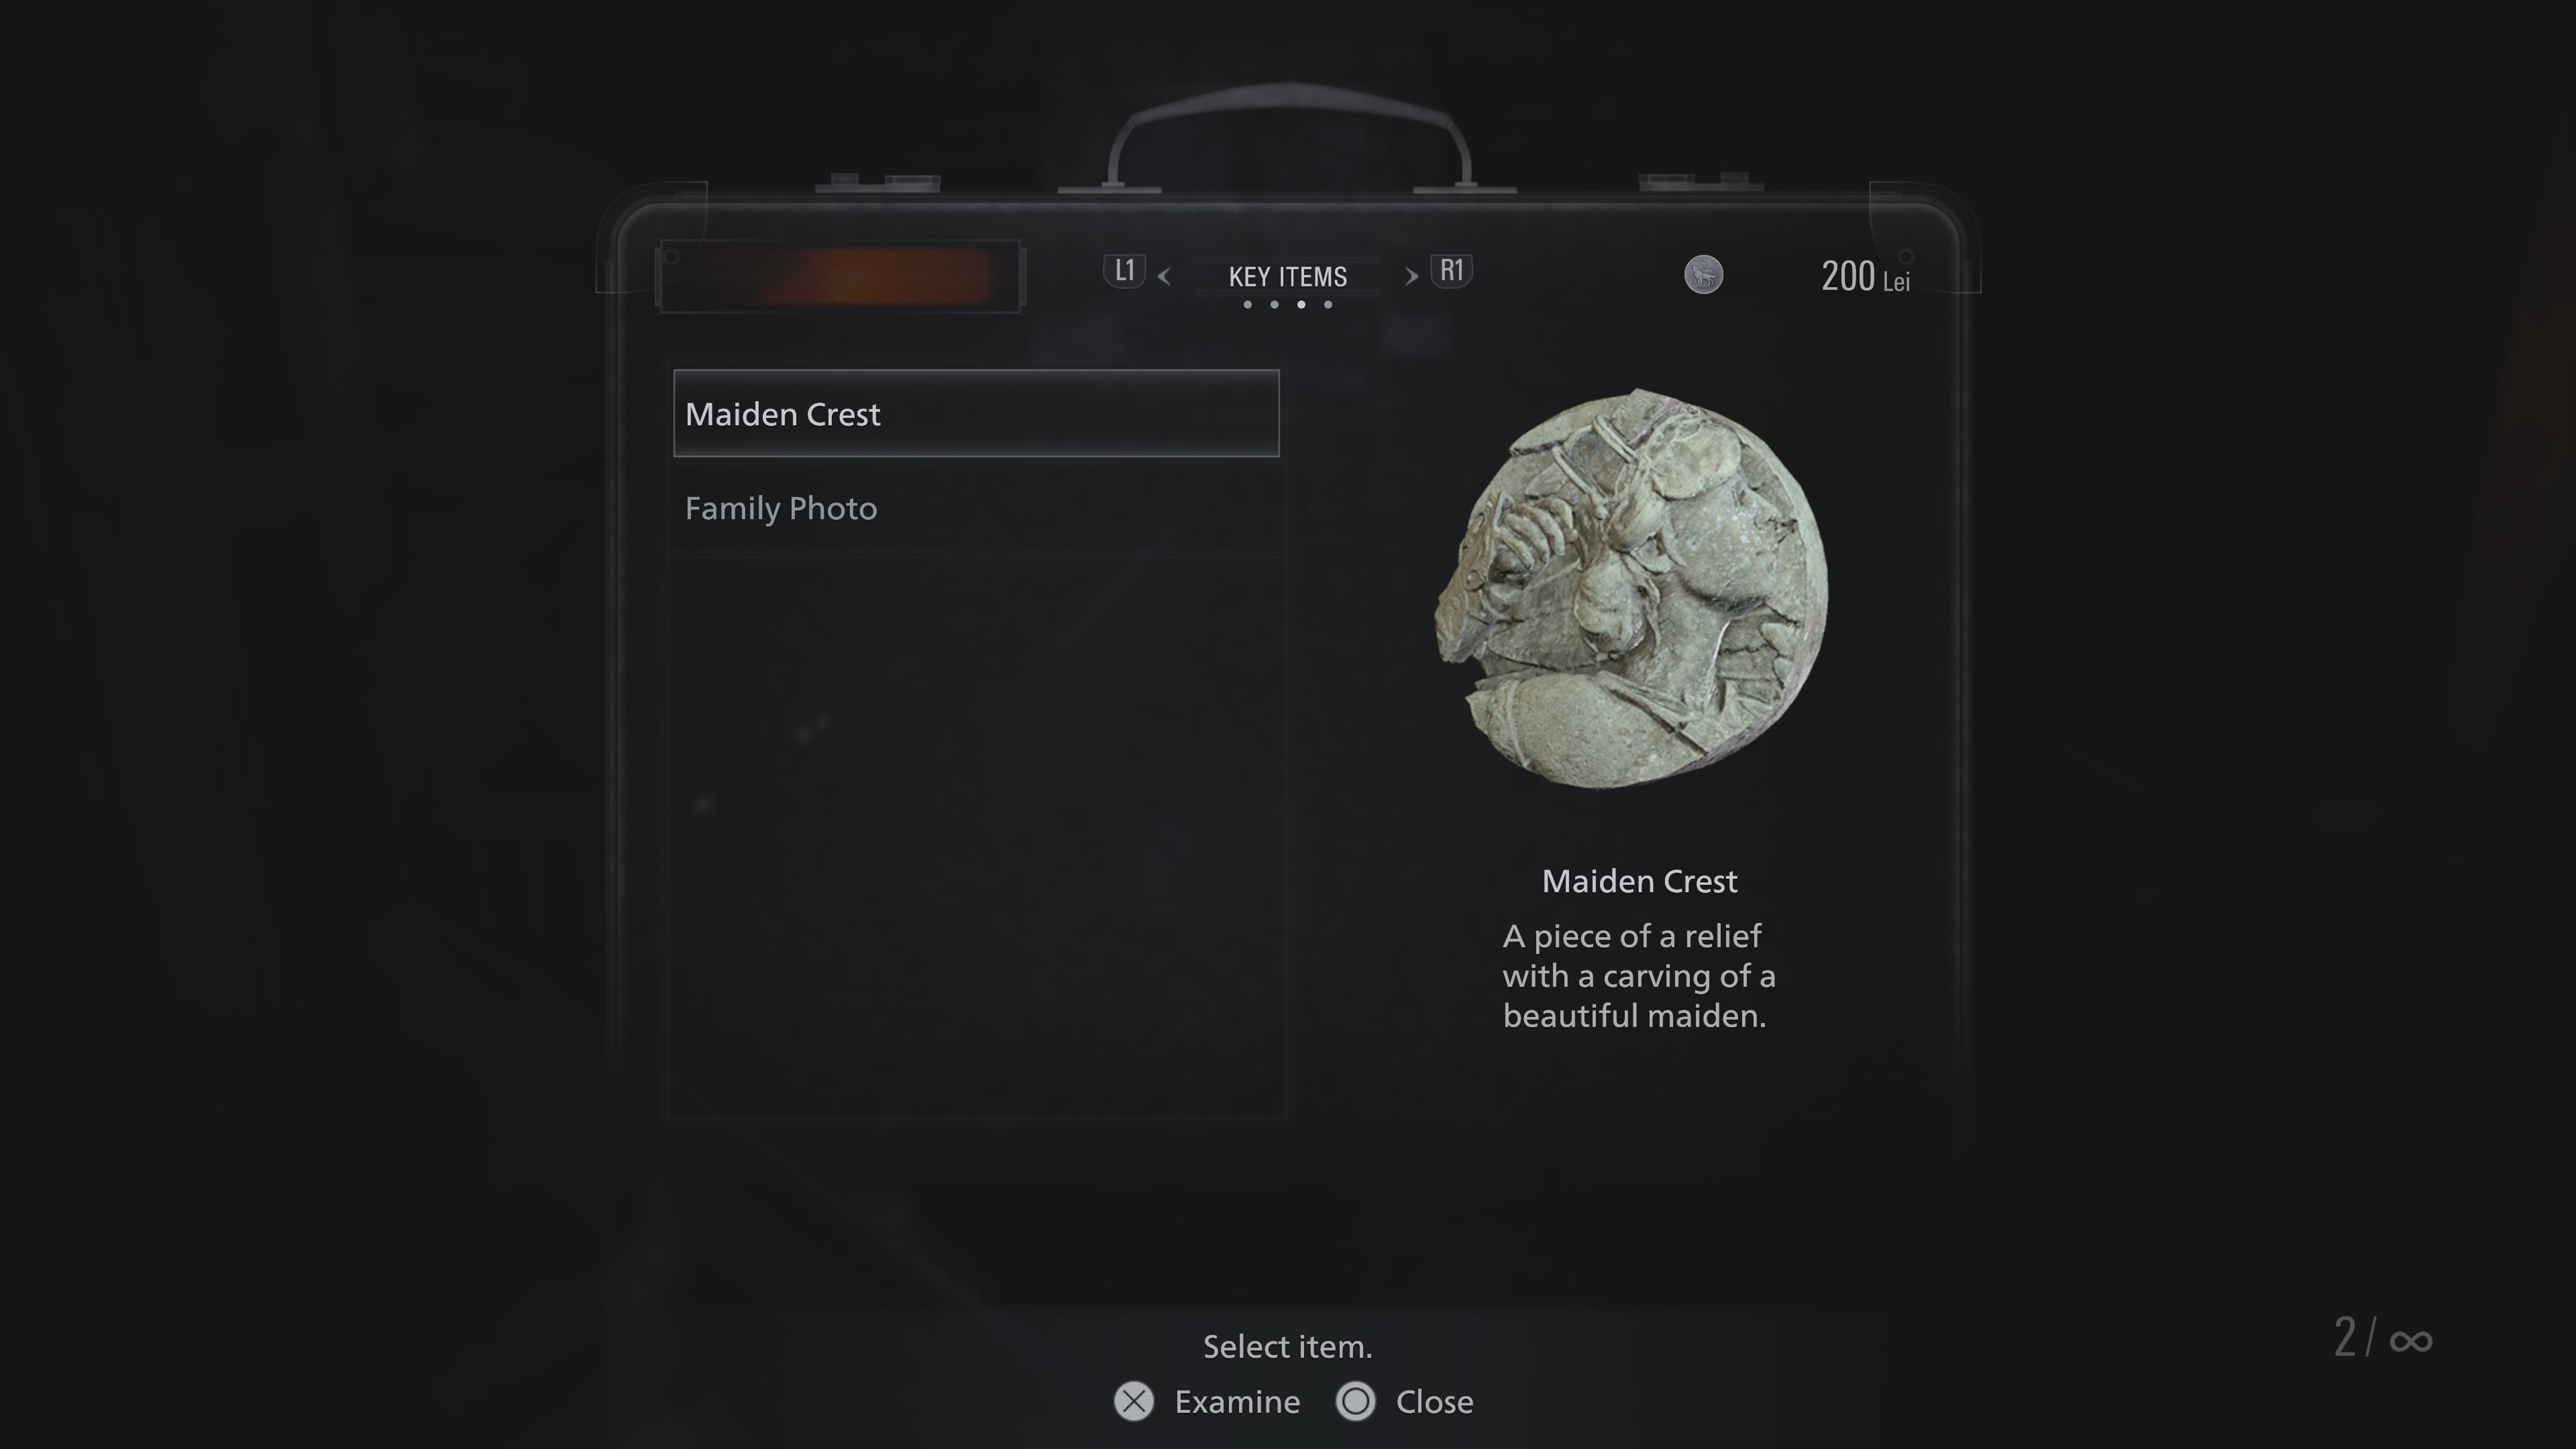Click the first page indicator dot
The width and height of the screenshot is (2576, 1449).
[1247, 304]
